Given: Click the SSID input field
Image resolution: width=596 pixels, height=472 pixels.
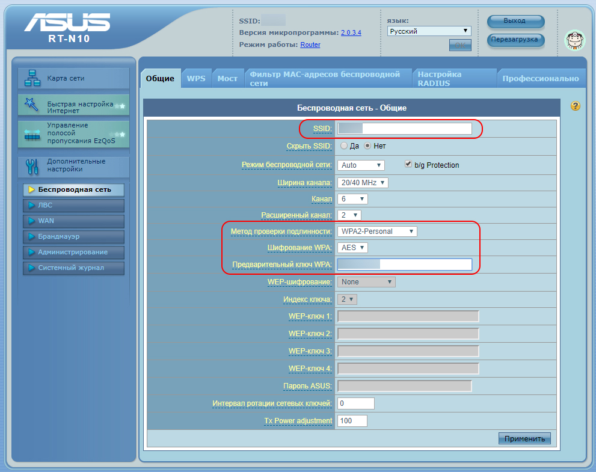Looking at the screenshot, I should (x=405, y=129).
